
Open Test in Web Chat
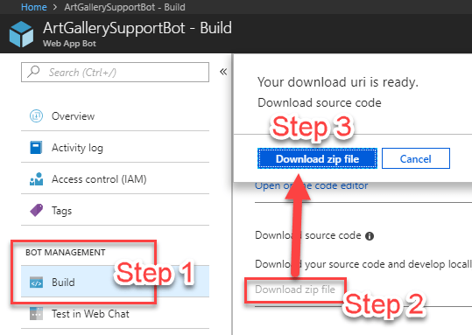(x=115, y=314)
